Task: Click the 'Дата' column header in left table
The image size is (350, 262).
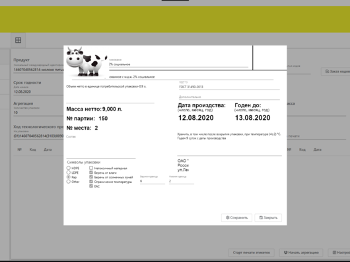Action: coord(48,149)
